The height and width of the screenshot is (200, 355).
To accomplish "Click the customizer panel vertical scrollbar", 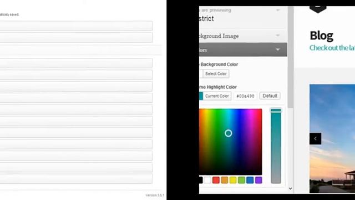I will click(x=291, y=57).
